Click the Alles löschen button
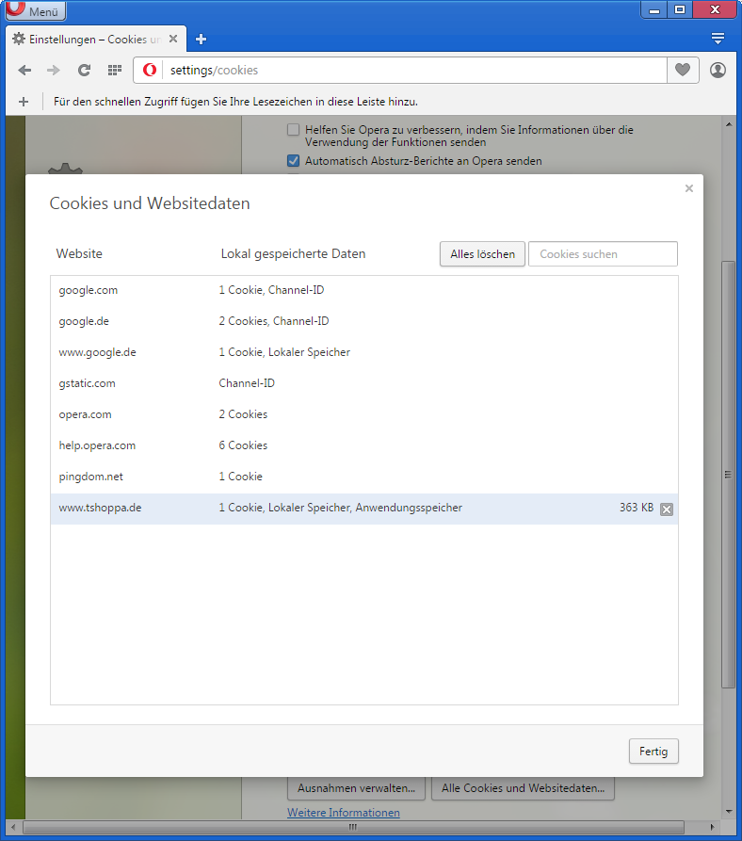 click(482, 253)
